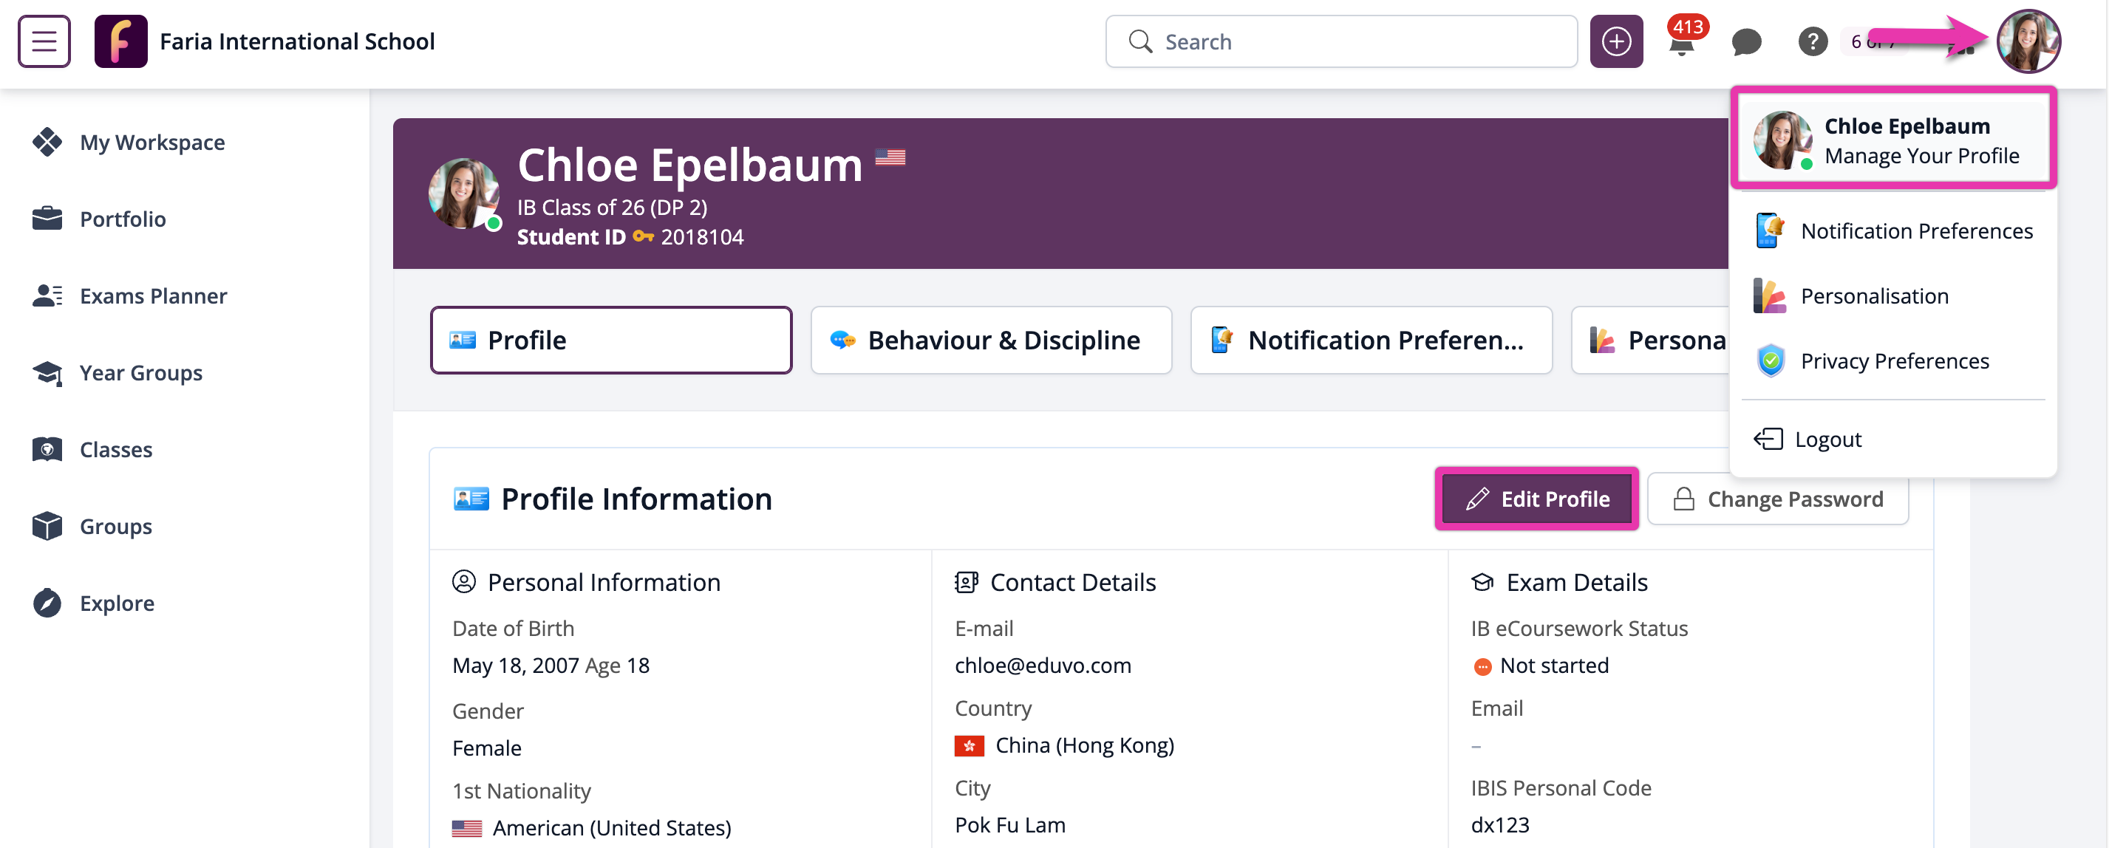Screen dimensions: 2109x848
Task: Open Exams Planner in sidebar
Action: [152, 295]
